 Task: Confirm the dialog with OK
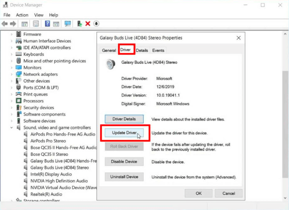pos(199,193)
